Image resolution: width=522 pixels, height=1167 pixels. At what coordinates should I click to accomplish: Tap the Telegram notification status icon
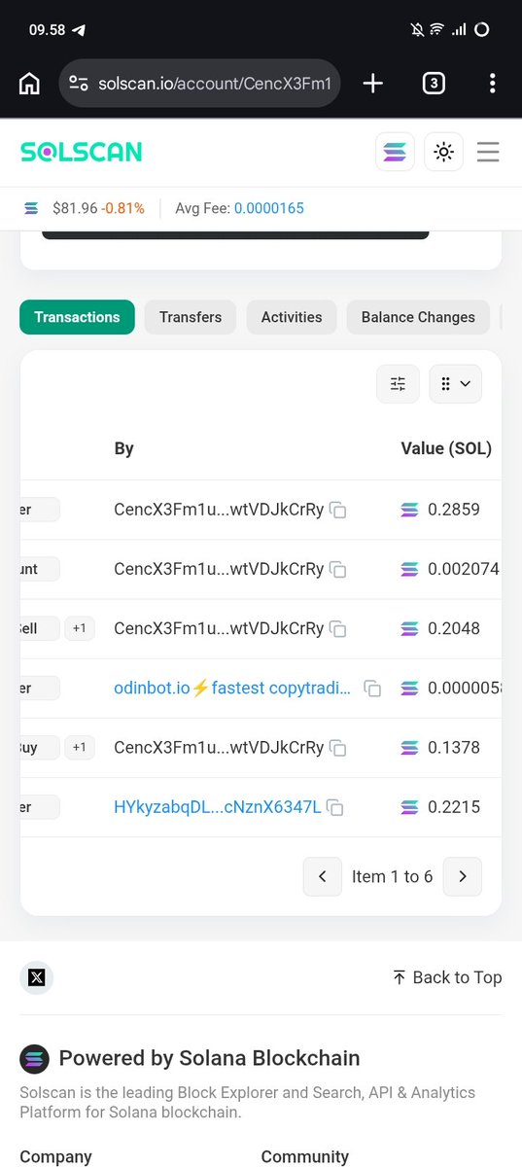79,30
